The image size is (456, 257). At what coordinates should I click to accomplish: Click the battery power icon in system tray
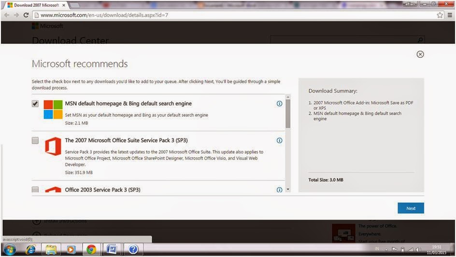tap(403, 249)
